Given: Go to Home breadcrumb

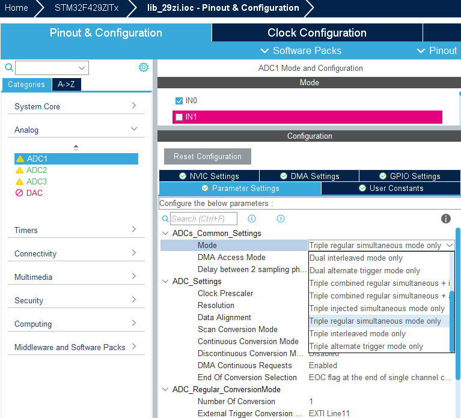Looking at the screenshot, I should click(16, 8).
